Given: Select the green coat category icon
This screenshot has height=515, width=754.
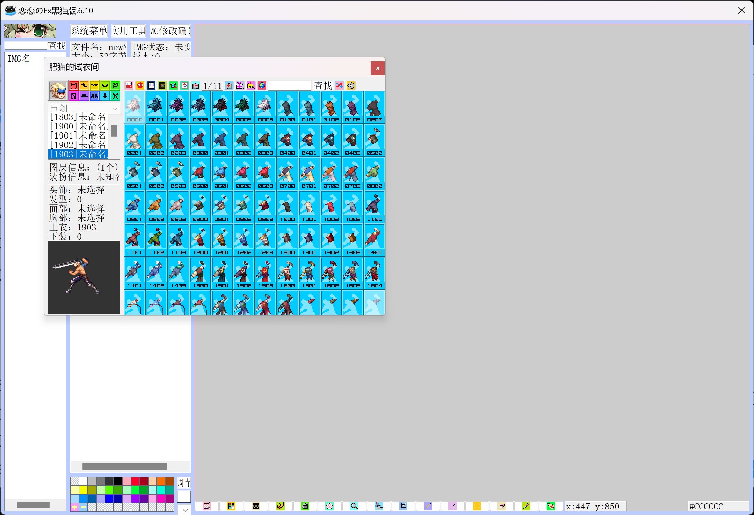Looking at the screenshot, I should click(x=115, y=85).
